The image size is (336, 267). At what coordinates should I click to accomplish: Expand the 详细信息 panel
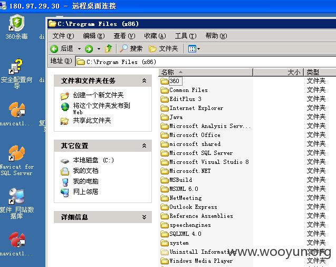coord(144,217)
